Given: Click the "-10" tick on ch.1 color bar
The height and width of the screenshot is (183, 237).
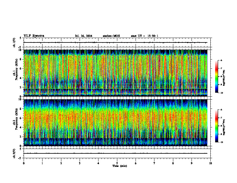Looking at the screenshot, I should pos(221,93).
